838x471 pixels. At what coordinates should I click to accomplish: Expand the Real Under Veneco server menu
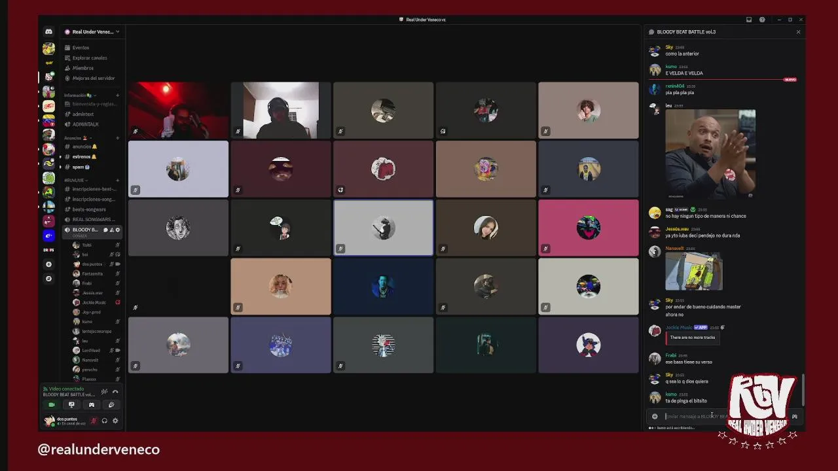tap(92, 31)
